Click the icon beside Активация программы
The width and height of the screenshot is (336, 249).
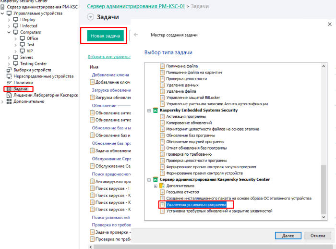pyautogui.click(x=162, y=116)
